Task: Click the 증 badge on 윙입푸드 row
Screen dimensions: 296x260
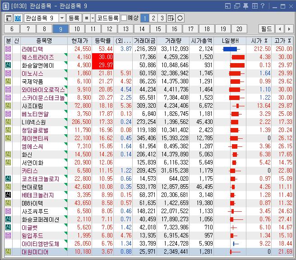Action: coord(8,235)
